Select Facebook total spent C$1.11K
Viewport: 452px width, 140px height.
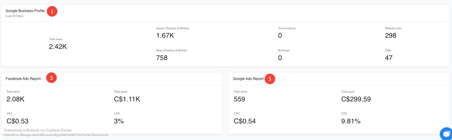(127, 99)
